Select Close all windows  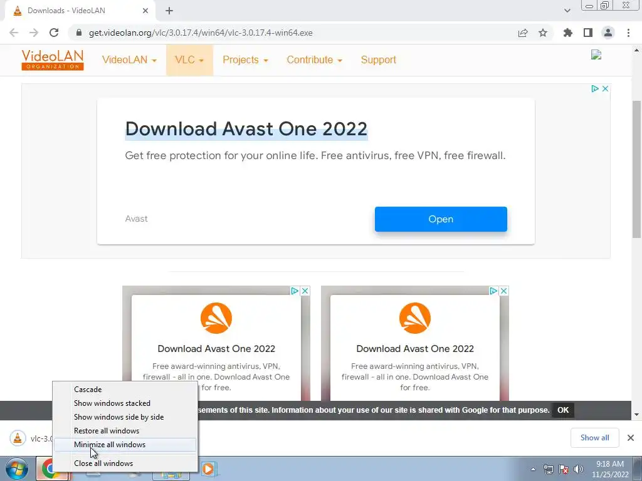(x=125, y=463)
